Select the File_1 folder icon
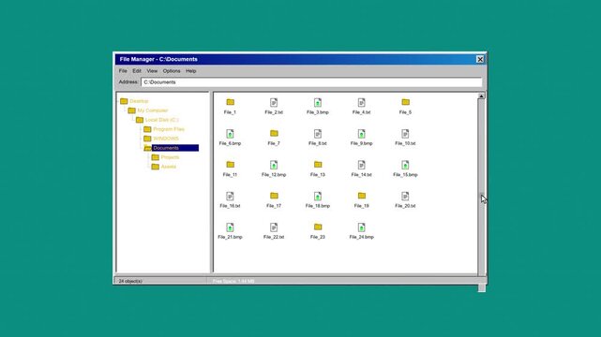This screenshot has width=601, height=337. pyautogui.click(x=230, y=102)
